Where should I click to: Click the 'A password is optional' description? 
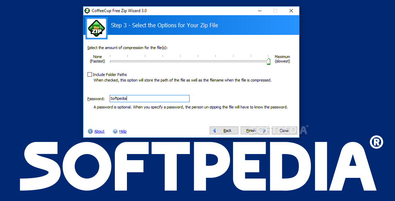(191, 107)
